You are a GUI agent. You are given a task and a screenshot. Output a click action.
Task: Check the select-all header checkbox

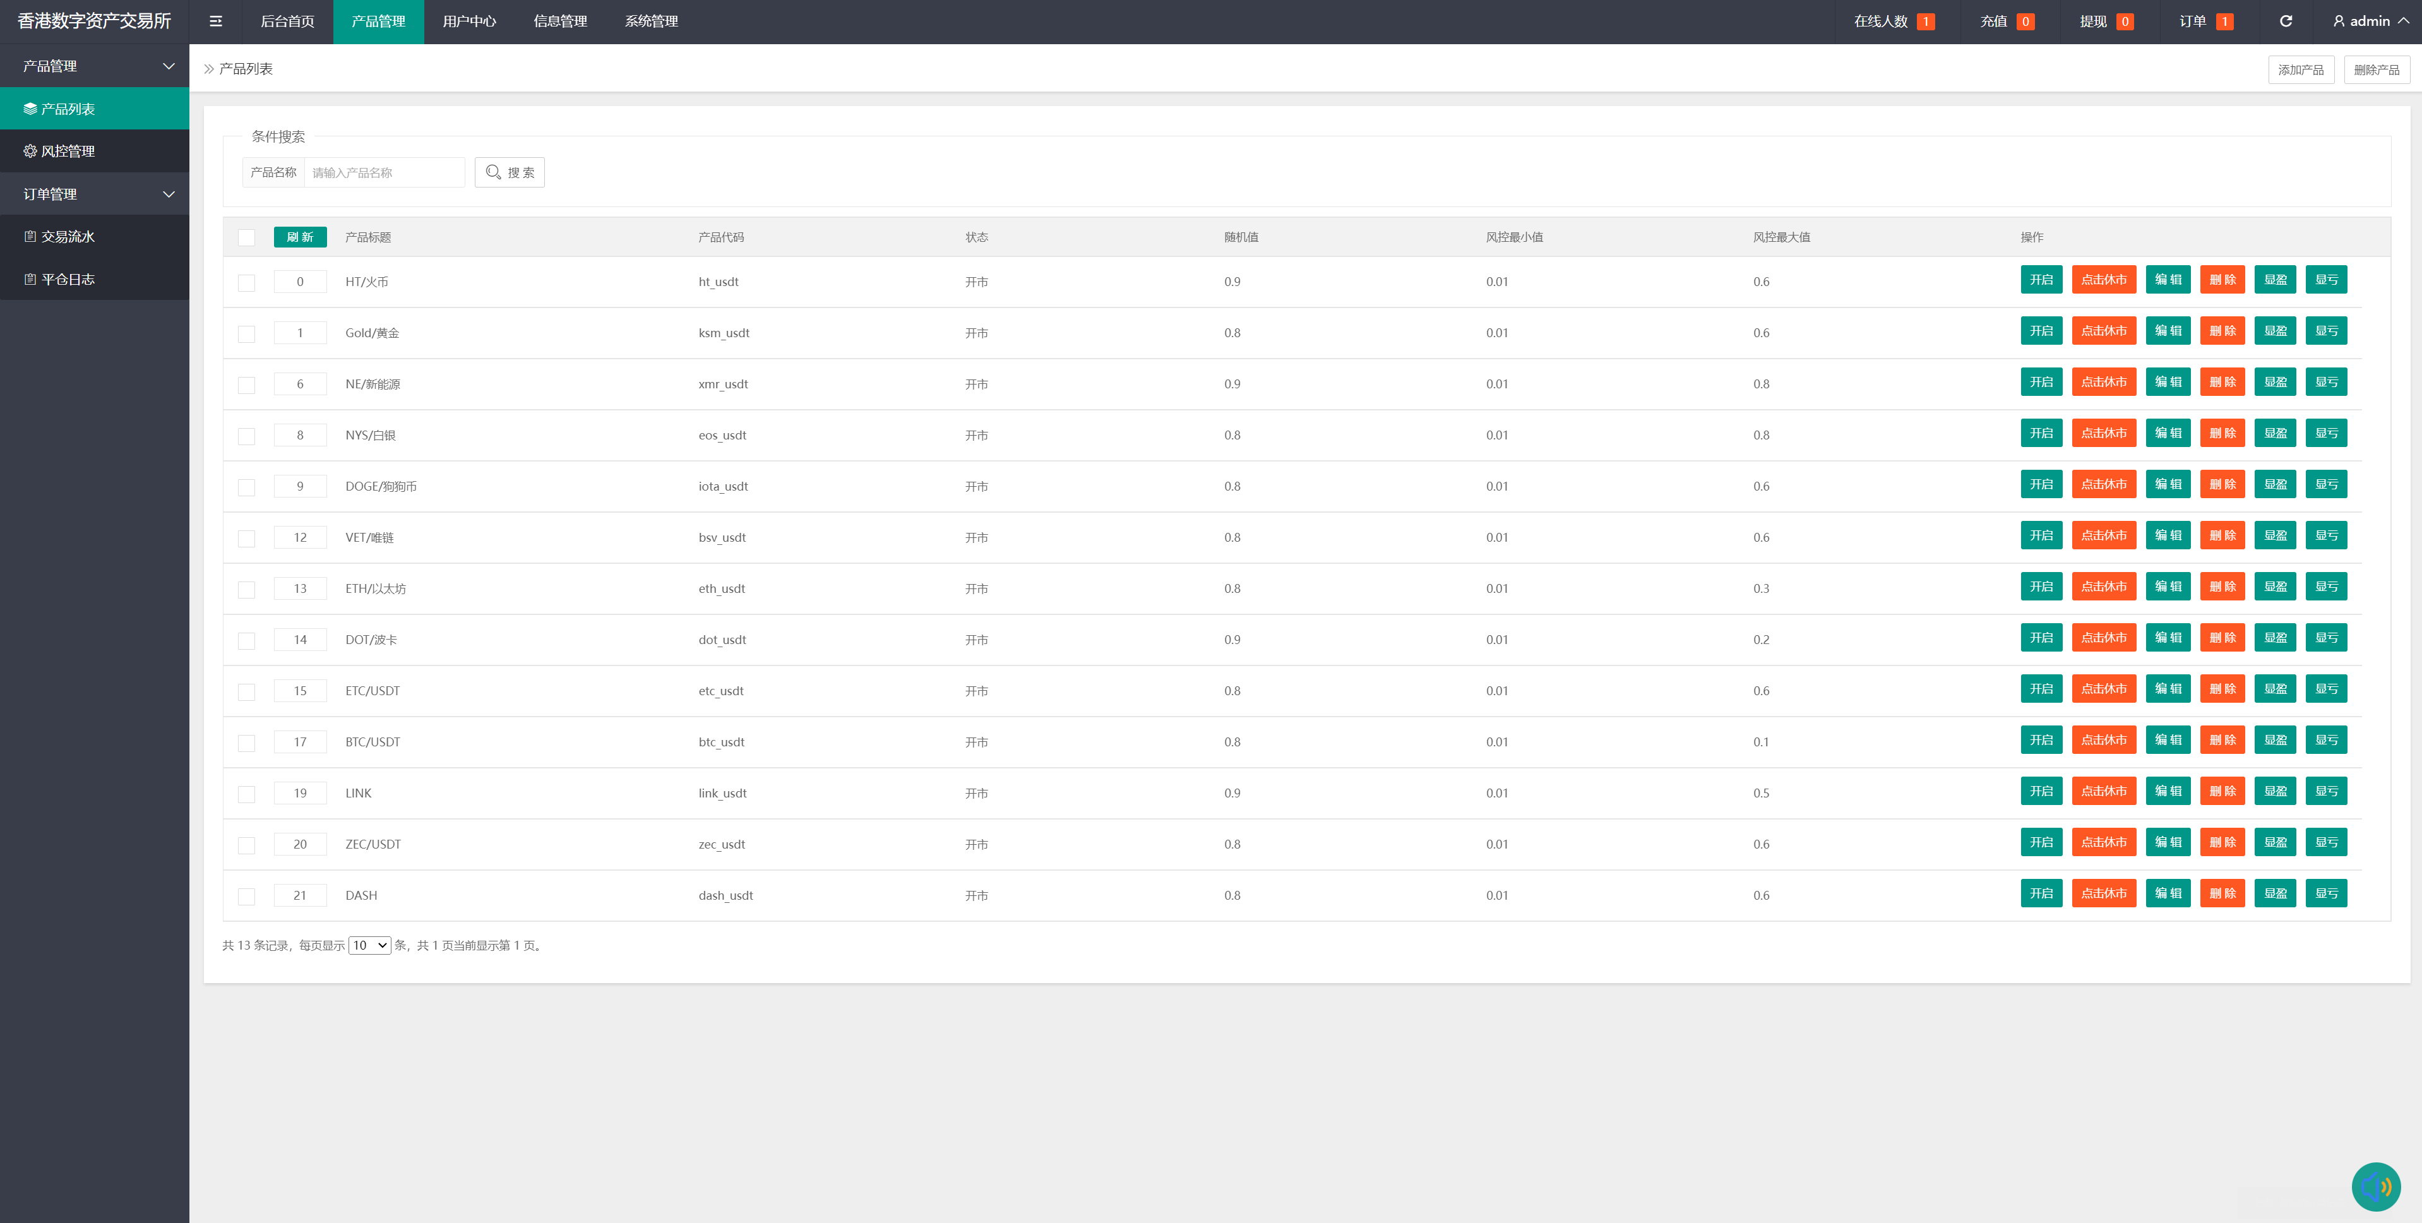(x=246, y=238)
